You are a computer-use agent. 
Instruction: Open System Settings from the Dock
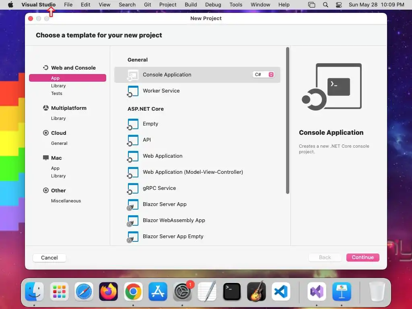pyautogui.click(x=183, y=291)
